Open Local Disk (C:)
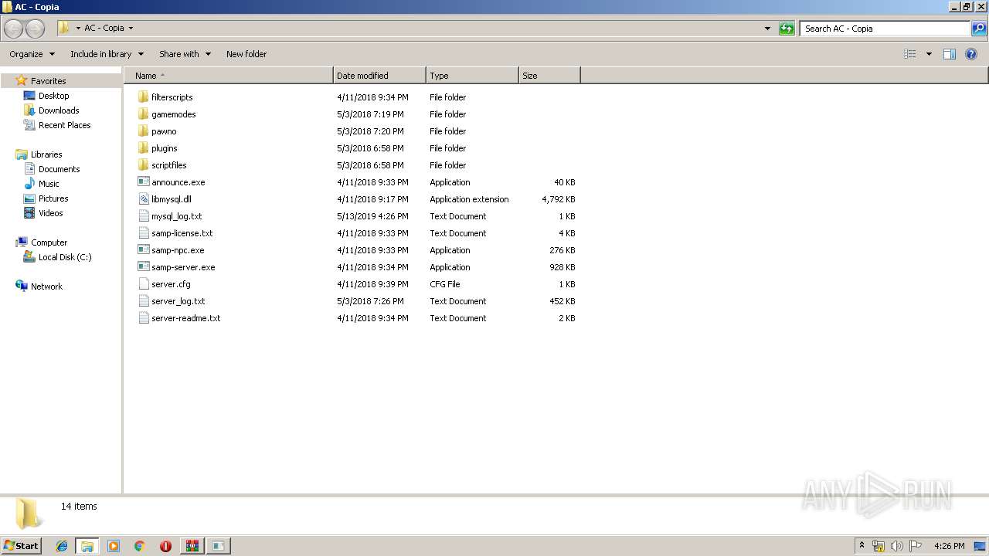This screenshot has height=556, width=989. [65, 257]
